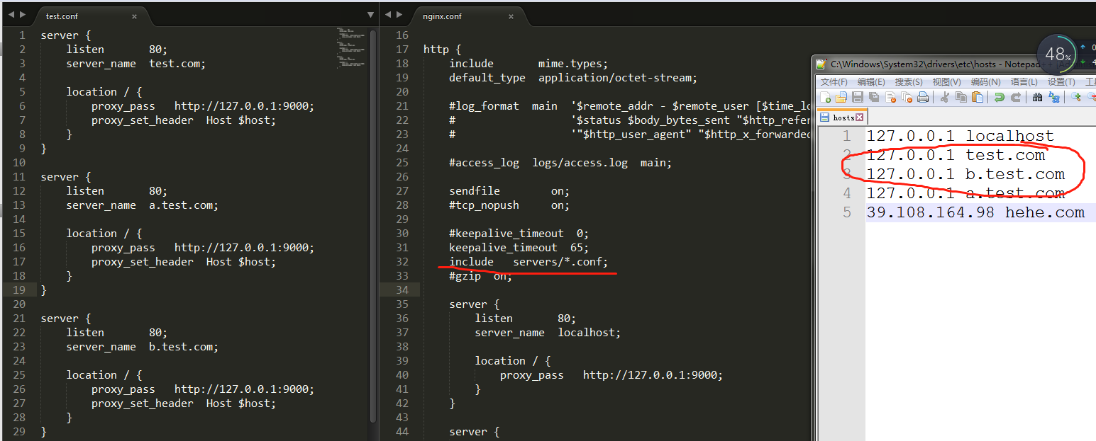Click the left pane vertical scrollbar
Viewport: 1096px width, 441px height.
(x=374, y=212)
